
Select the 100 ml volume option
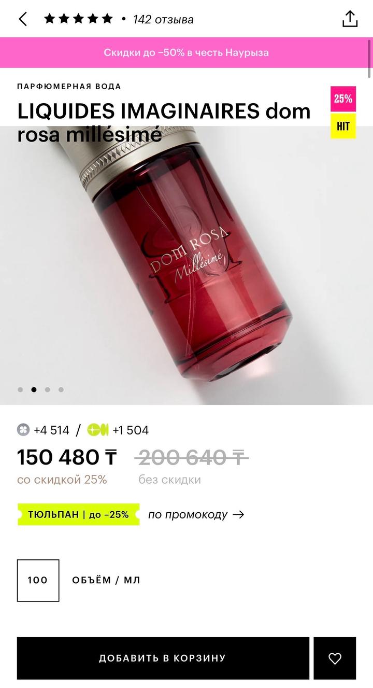coord(38,580)
